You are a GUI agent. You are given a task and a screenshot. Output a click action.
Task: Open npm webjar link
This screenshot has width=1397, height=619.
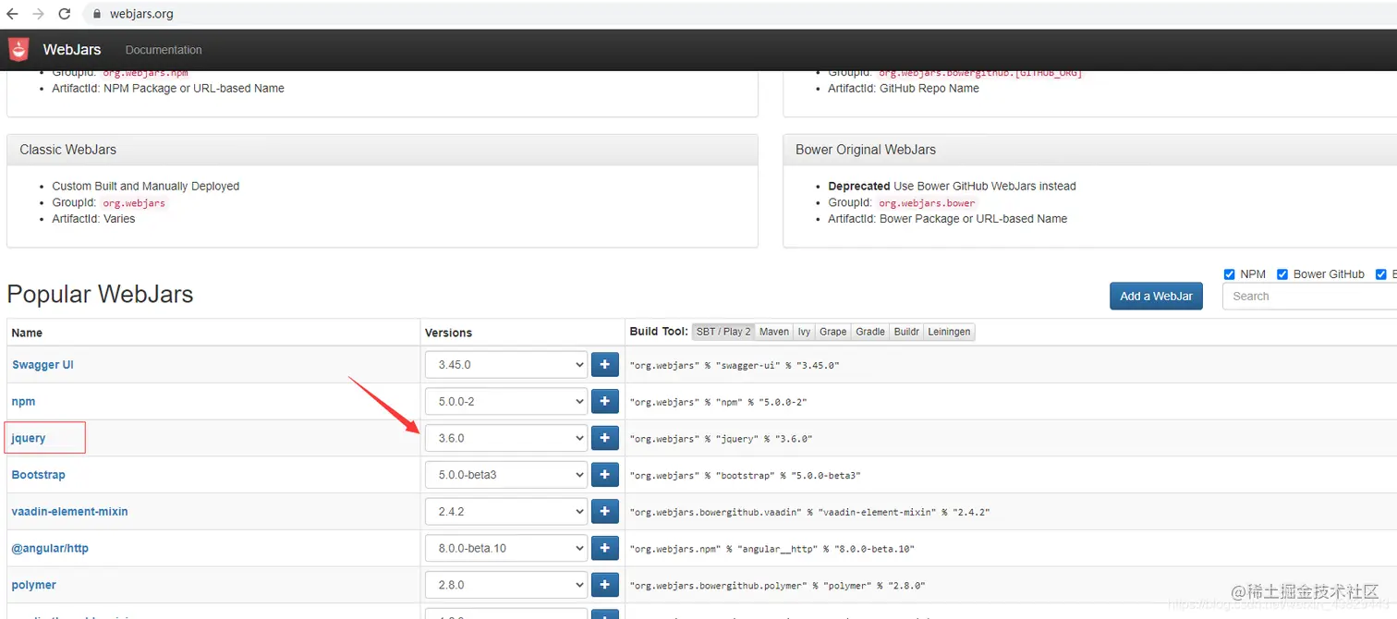click(23, 402)
